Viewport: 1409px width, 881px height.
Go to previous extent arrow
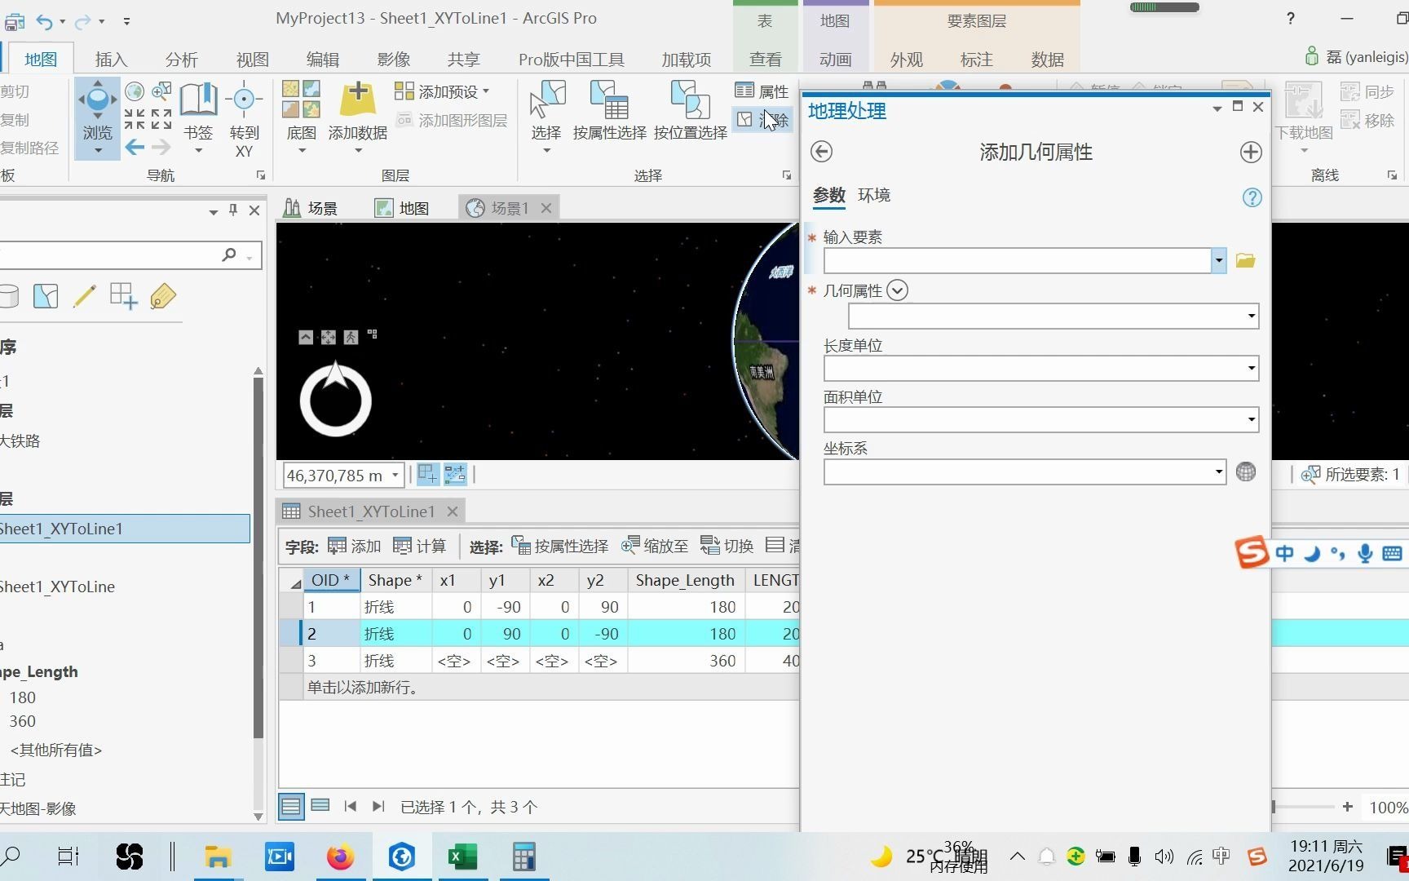point(135,148)
